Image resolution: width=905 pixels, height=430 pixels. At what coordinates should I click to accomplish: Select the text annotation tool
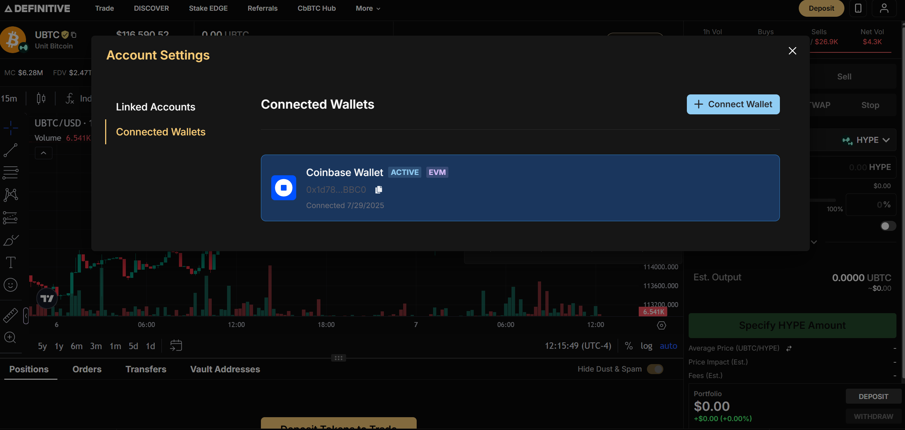click(11, 263)
